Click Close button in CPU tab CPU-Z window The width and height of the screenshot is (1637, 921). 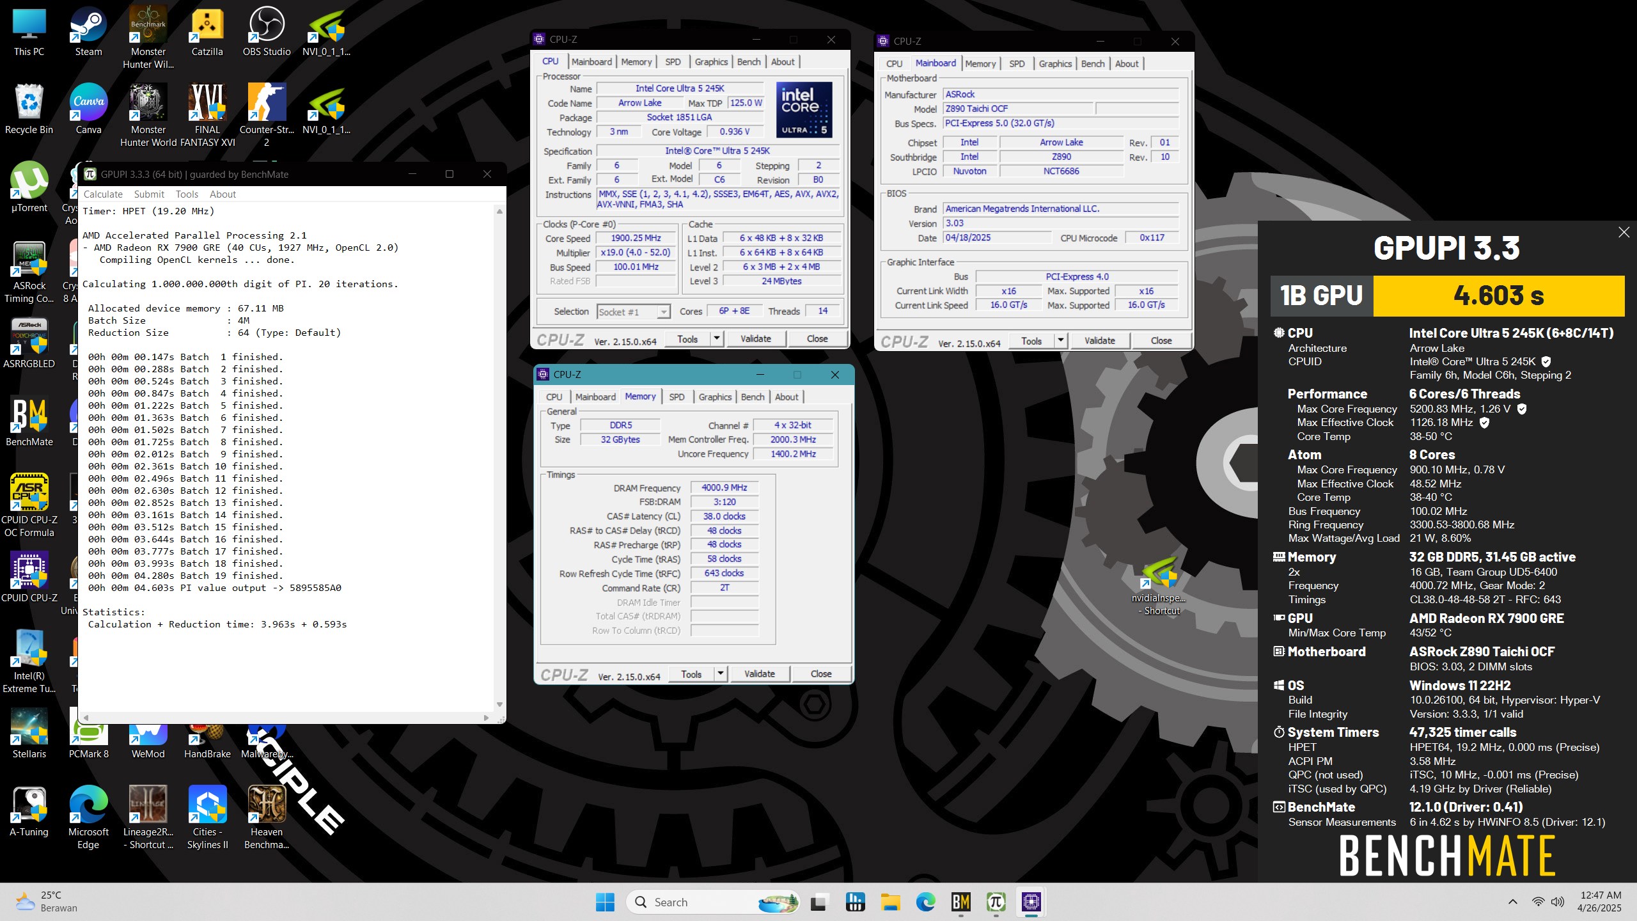tap(817, 339)
